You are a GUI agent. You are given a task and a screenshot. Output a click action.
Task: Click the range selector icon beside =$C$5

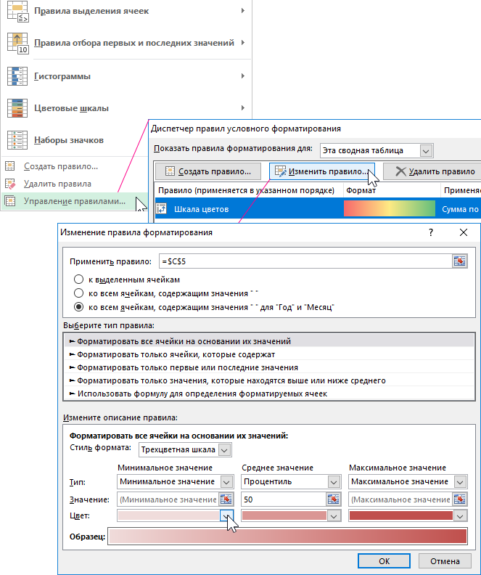(x=459, y=262)
